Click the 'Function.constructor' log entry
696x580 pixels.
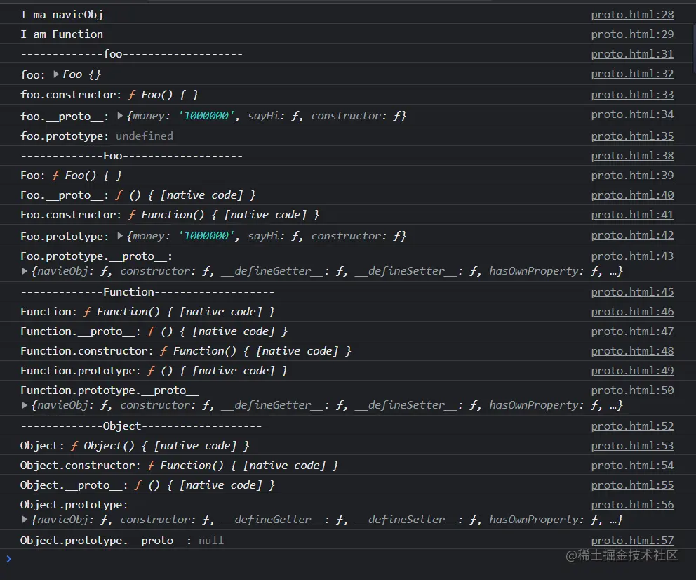[186, 351]
